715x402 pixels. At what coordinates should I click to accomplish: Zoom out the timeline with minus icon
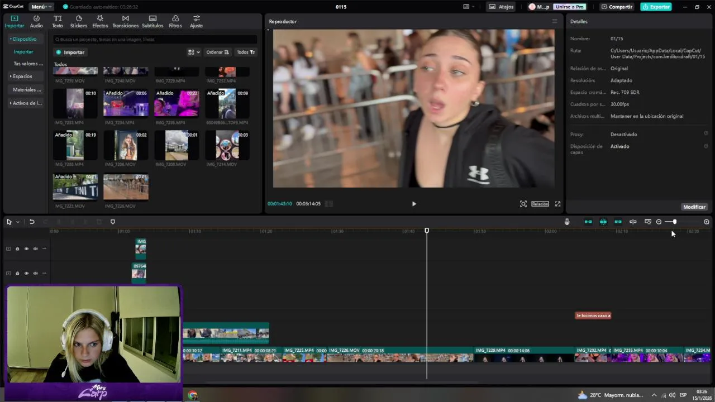pos(659,222)
